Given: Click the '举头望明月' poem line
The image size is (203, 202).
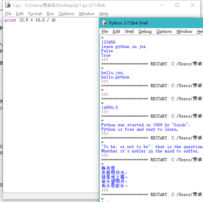Looking at the screenshot, I should (x=114, y=181).
